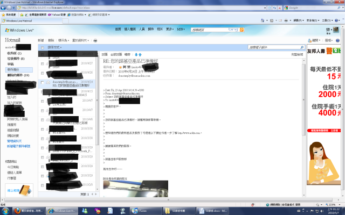
Task: Click the magnifier in email search box
Action: (x=302, y=47)
